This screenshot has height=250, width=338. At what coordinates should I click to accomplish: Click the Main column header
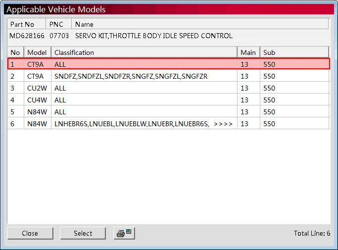248,52
